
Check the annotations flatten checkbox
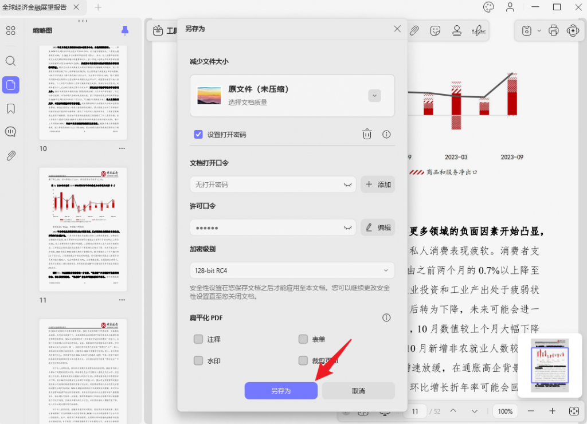click(198, 339)
